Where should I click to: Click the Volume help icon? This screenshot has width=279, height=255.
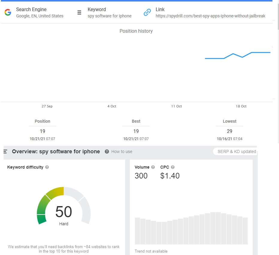153,167
